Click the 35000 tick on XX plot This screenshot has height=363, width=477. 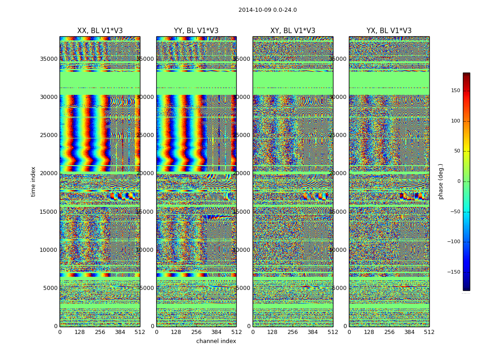pyautogui.click(x=49, y=59)
